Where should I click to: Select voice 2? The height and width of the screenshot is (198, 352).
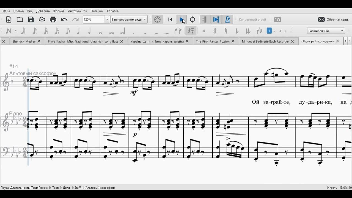(275, 31)
